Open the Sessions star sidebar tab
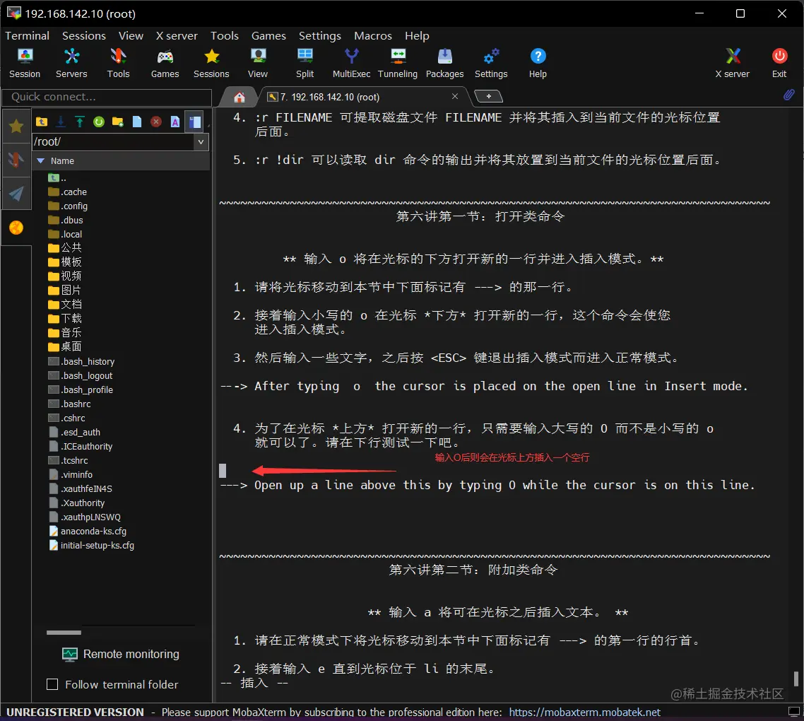Viewport: 804px width, 721px height. pos(16,126)
